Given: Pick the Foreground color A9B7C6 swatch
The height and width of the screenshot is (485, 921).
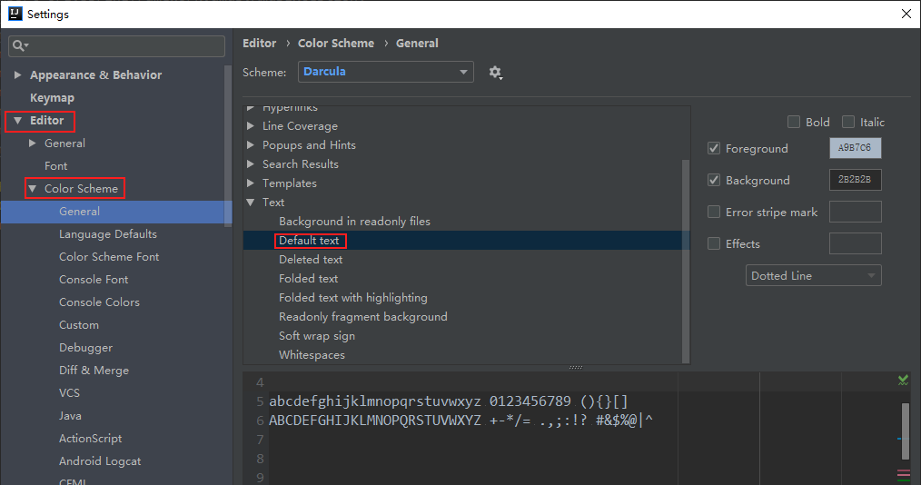Looking at the screenshot, I should coord(856,148).
